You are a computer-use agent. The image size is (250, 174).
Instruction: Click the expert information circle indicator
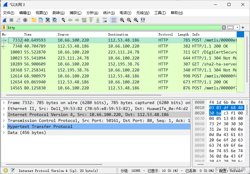pyautogui.click(x=6, y=170)
